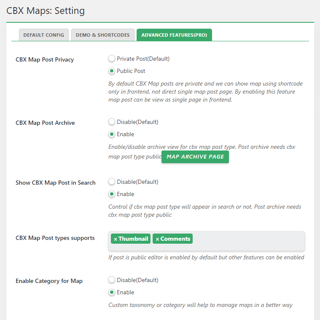Viewport: 320px width, 320px height.
Task: Enable CBX Map Post in Search
Action: [x=112, y=194]
